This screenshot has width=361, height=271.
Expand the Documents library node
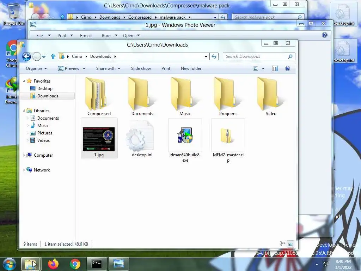pos(27,118)
